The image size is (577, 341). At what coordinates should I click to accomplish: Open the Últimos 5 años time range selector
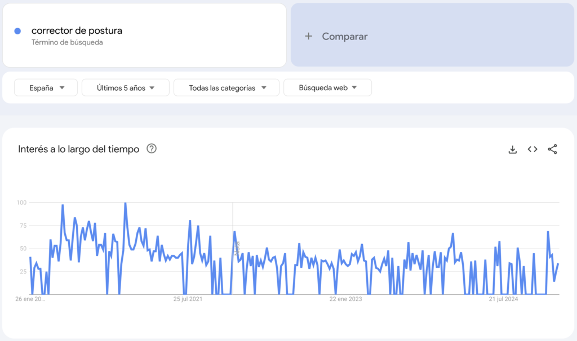tap(125, 87)
